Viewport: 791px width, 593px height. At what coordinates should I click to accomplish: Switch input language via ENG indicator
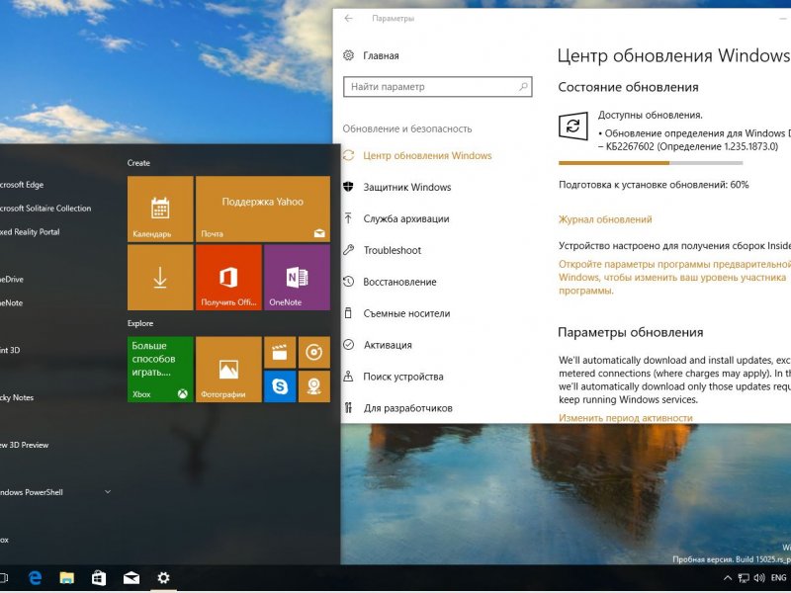(x=778, y=578)
